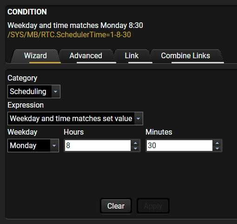Increase the Hours value with up arrow

point(135,143)
